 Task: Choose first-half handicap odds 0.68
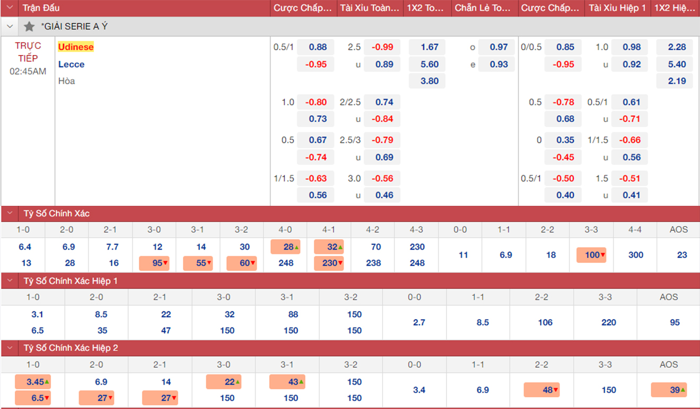(563, 119)
